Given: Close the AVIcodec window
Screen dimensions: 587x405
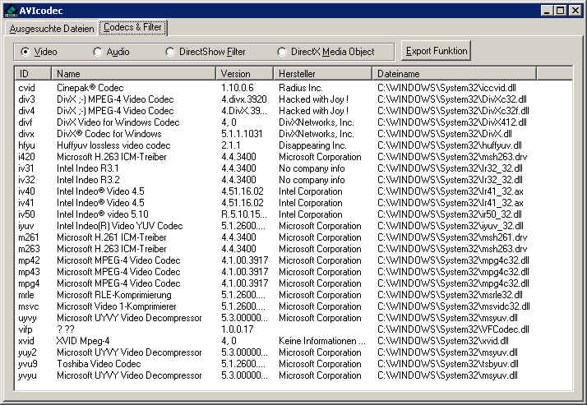Looking at the screenshot, I should pyautogui.click(x=575, y=11).
